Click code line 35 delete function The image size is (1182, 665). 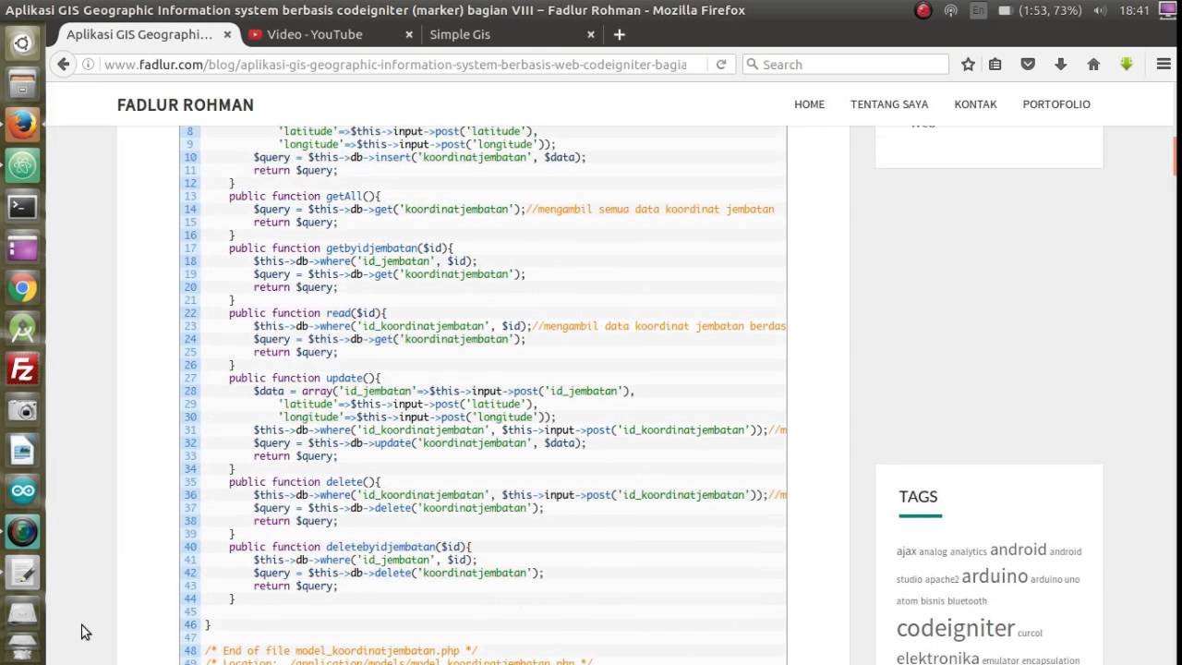[x=304, y=482]
